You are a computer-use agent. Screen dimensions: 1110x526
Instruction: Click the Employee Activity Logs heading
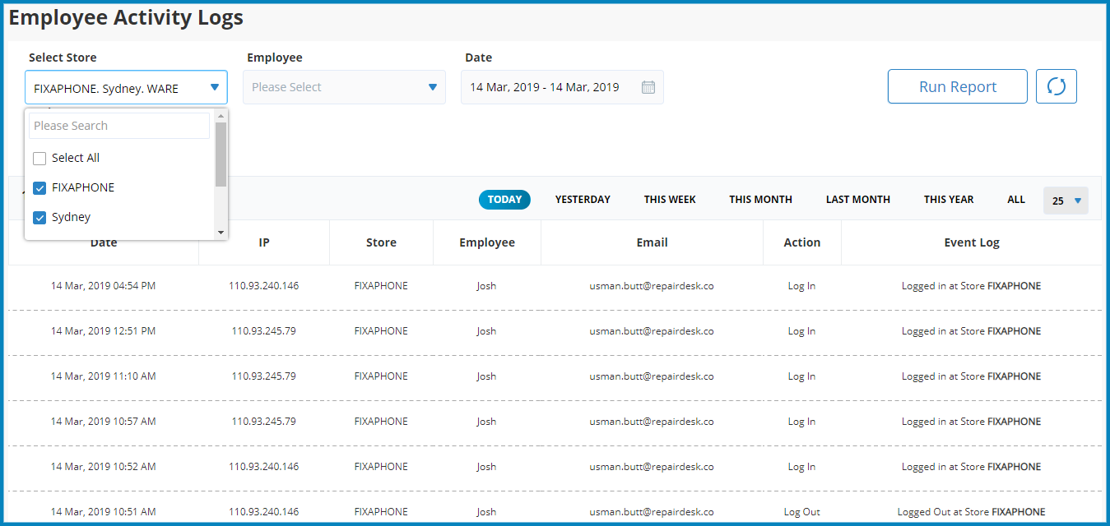pyautogui.click(x=126, y=17)
